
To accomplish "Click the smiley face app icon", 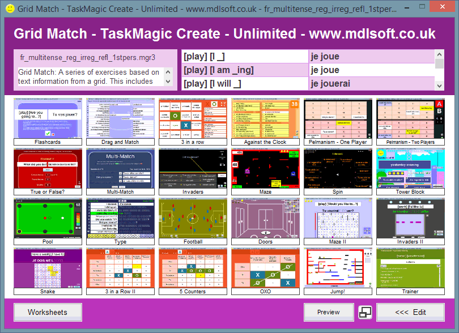I will 10,8.
